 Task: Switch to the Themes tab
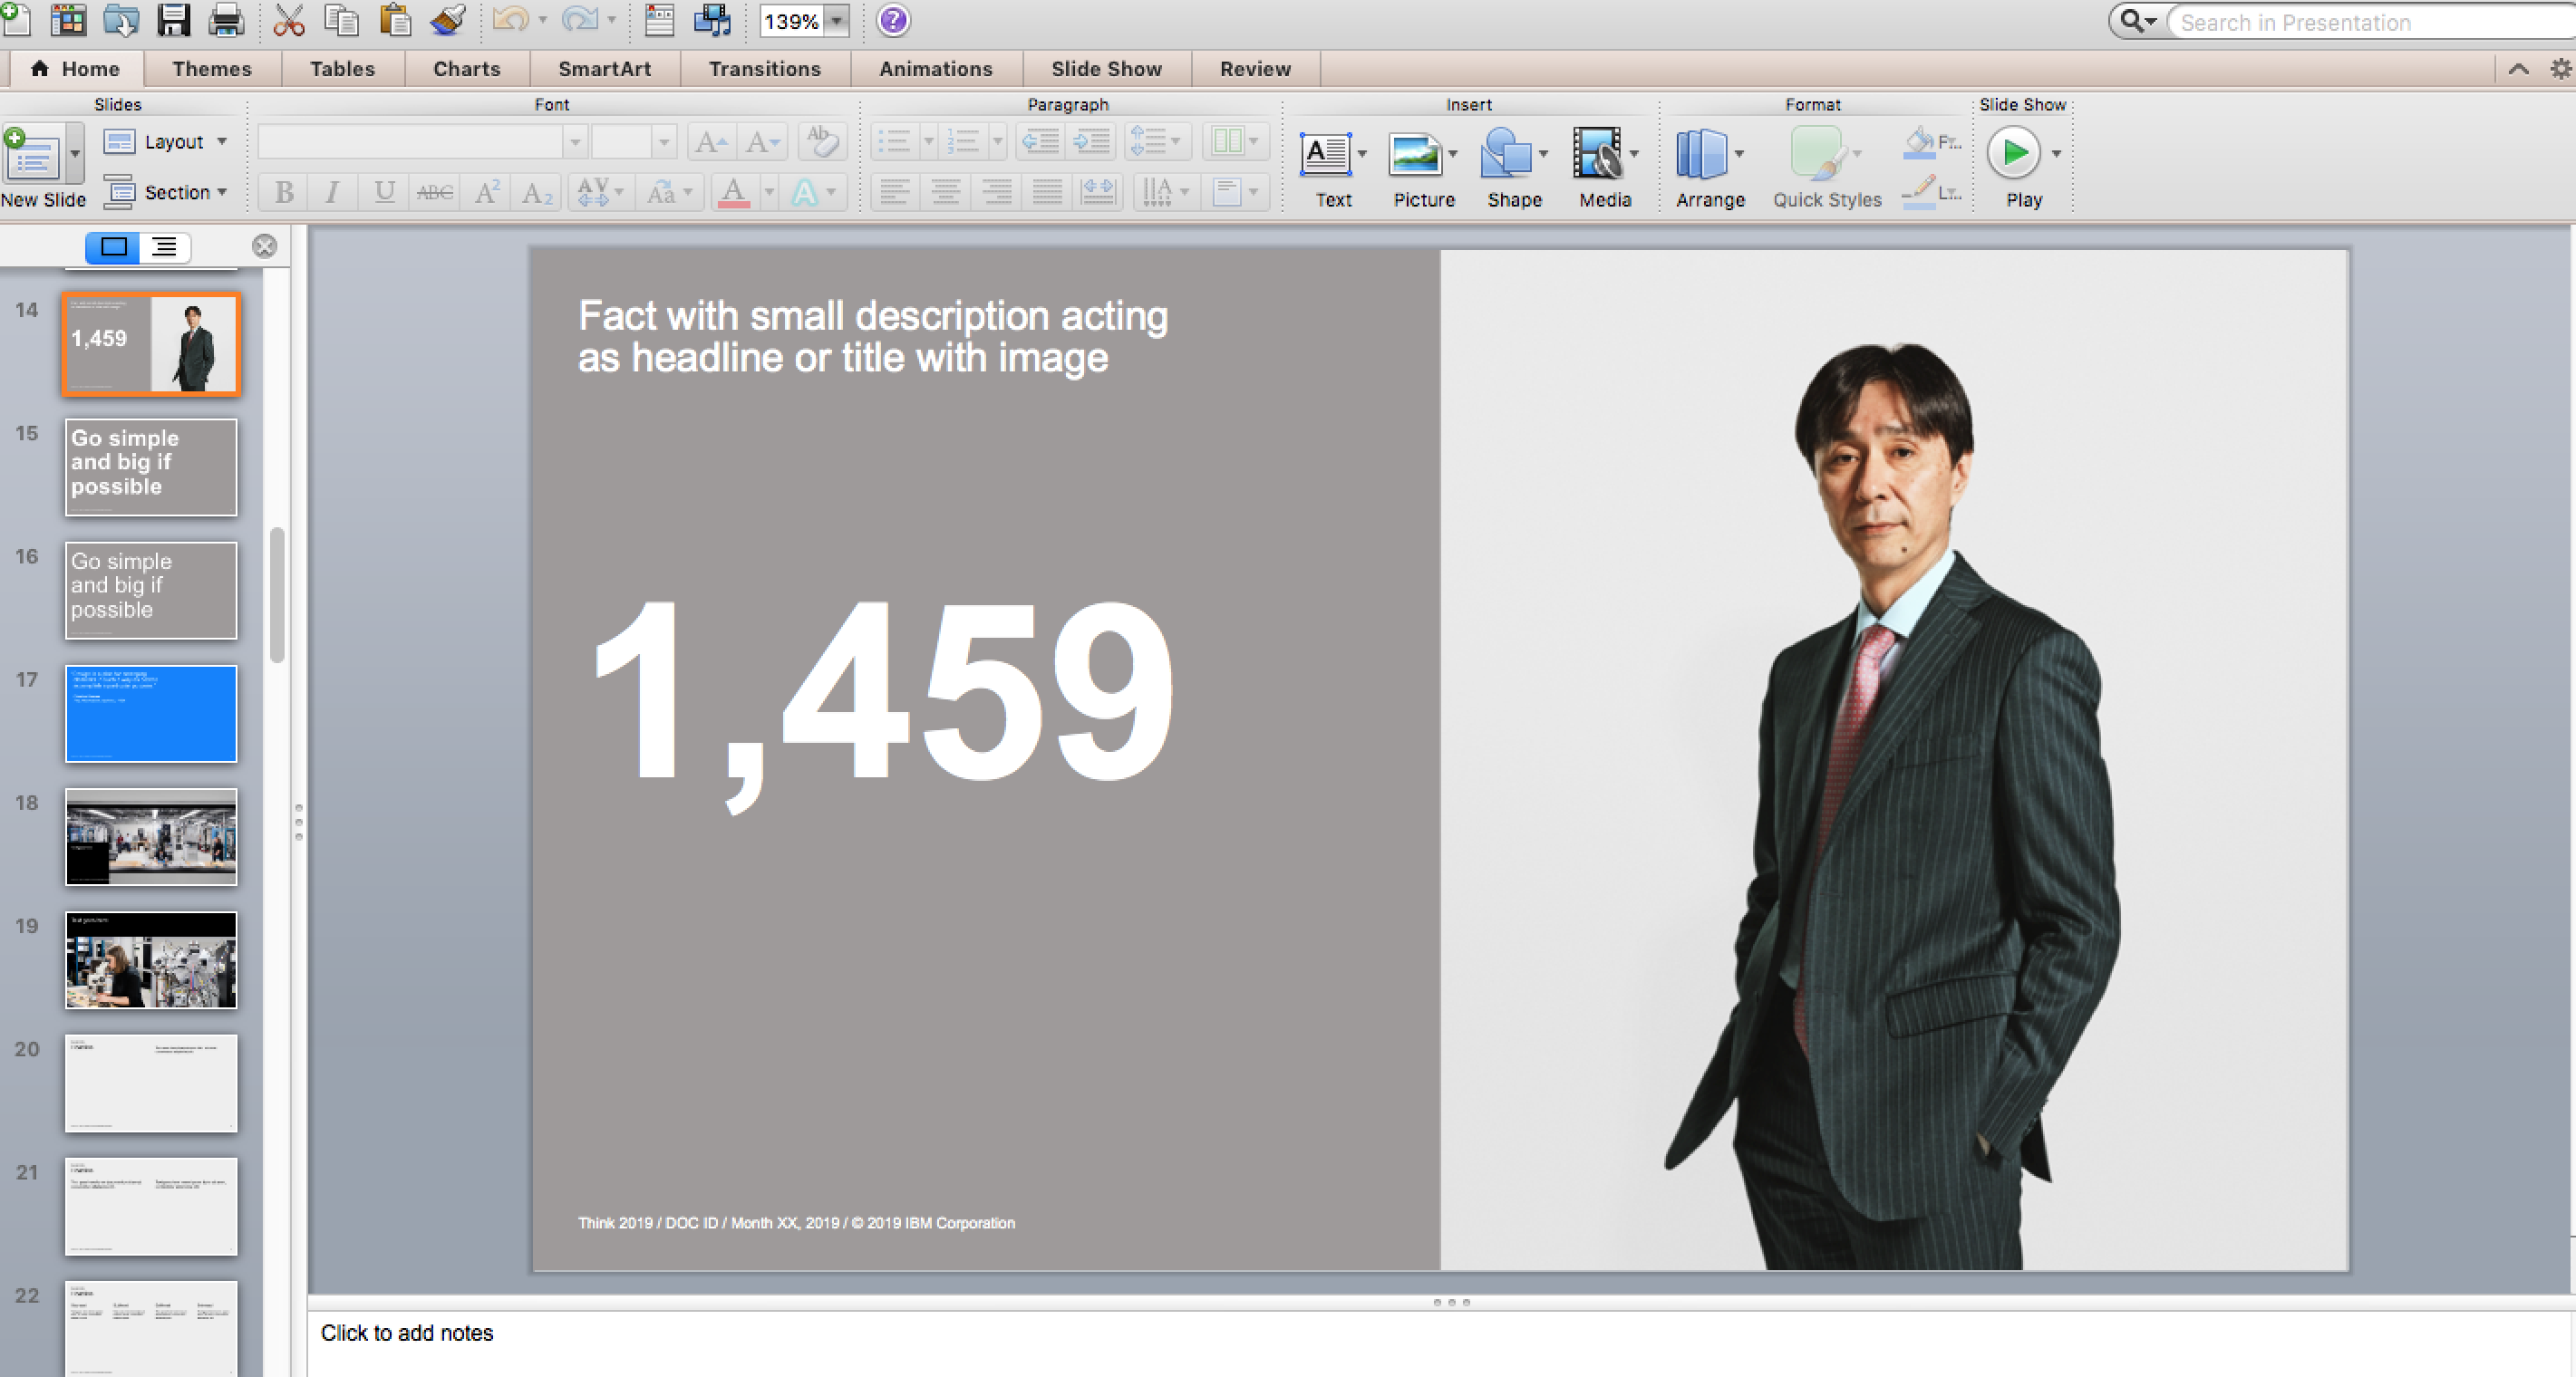tap(212, 69)
